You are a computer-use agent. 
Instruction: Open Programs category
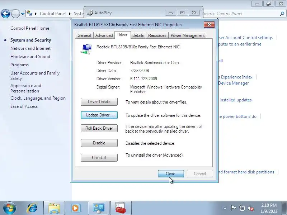click(20, 65)
